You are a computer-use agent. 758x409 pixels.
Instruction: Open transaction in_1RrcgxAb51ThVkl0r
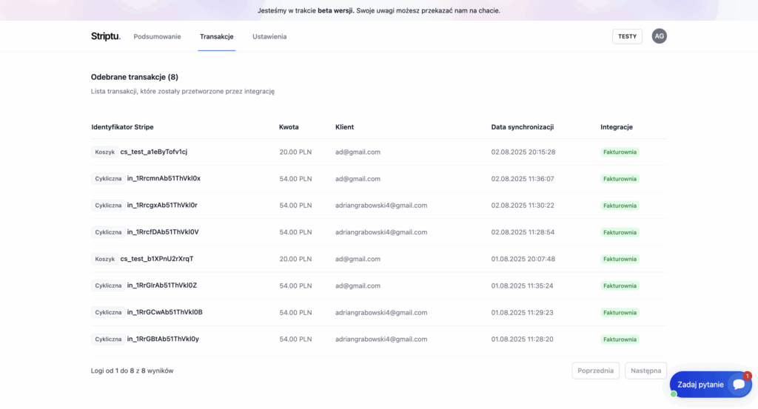coord(162,205)
